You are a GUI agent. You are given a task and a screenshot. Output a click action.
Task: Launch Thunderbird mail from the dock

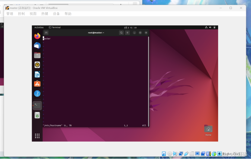tap(37, 46)
